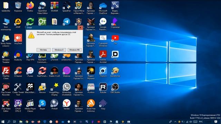Launch FileZilla Client from the desktop

point(6,73)
